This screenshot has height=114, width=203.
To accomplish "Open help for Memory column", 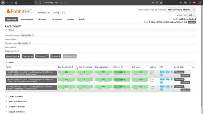I will click(x=122, y=67).
